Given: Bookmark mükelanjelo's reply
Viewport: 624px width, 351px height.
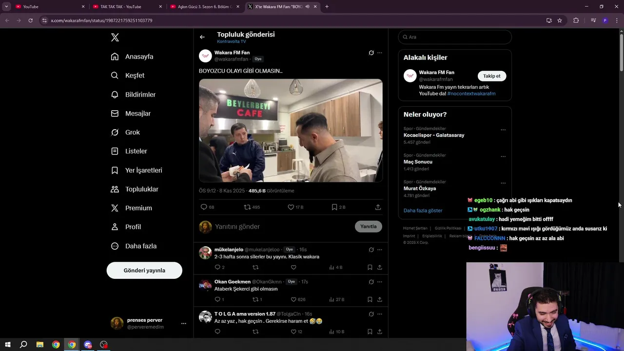Looking at the screenshot, I should tap(370, 267).
